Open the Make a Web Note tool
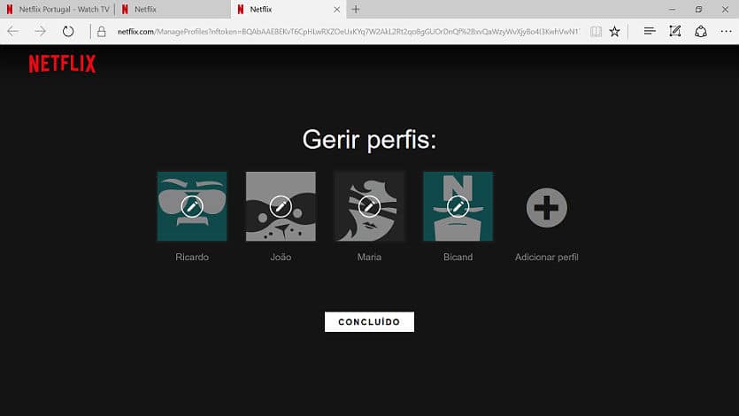 click(x=675, y=31)
